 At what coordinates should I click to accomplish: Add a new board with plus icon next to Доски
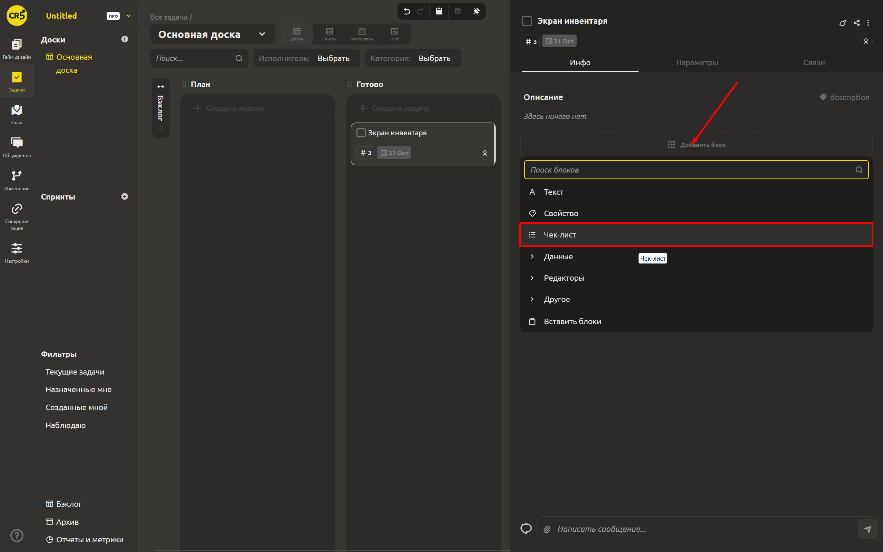coord(125,39)
